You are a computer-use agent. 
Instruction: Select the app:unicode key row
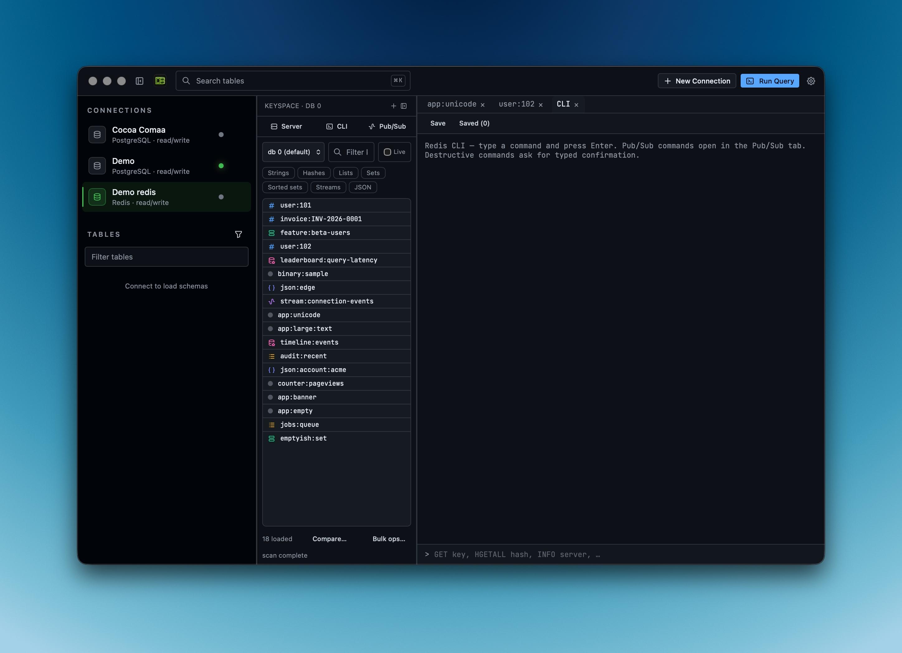(x=336, y=315)
